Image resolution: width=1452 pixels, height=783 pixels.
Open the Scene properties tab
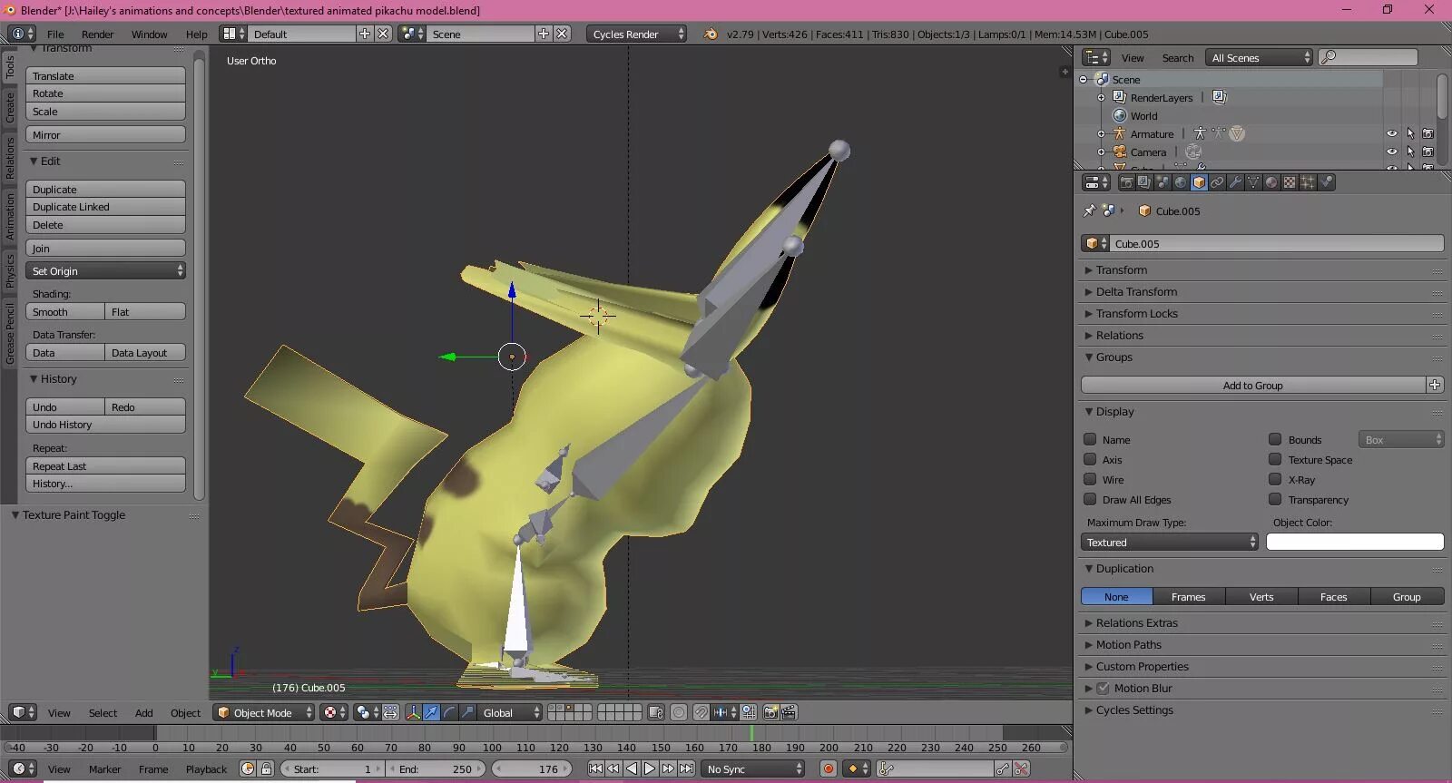click(1163, 182)
